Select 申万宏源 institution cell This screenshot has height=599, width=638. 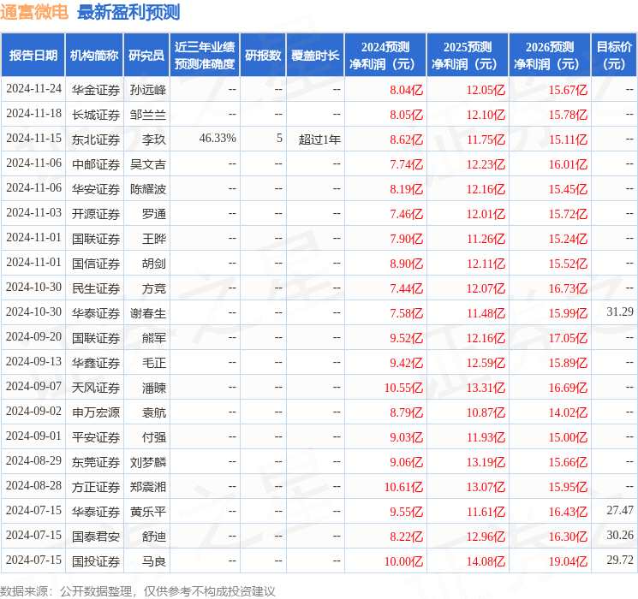point(96,412)
